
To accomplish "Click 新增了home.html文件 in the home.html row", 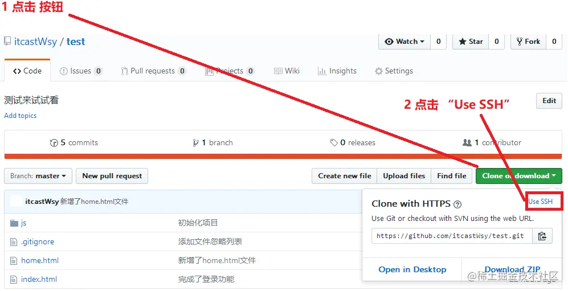I will (x=217, y=261).
